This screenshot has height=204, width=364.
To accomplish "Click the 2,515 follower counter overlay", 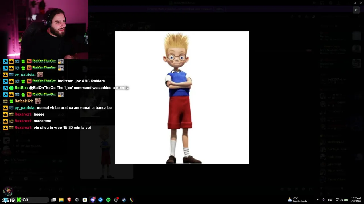I will (8, 200).
